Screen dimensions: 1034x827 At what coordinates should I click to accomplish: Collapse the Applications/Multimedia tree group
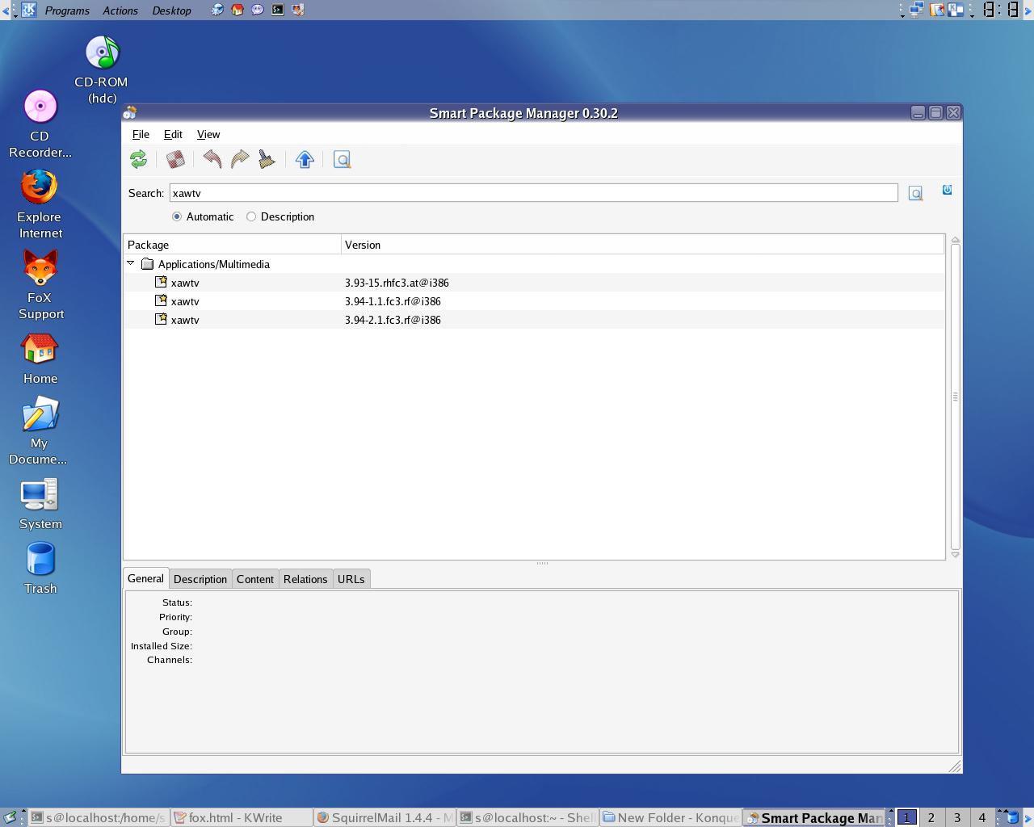coord(131,263)
